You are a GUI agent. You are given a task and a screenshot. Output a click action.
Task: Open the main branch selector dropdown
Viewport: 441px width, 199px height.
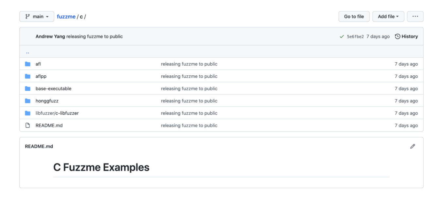click(x=37, y=17)
